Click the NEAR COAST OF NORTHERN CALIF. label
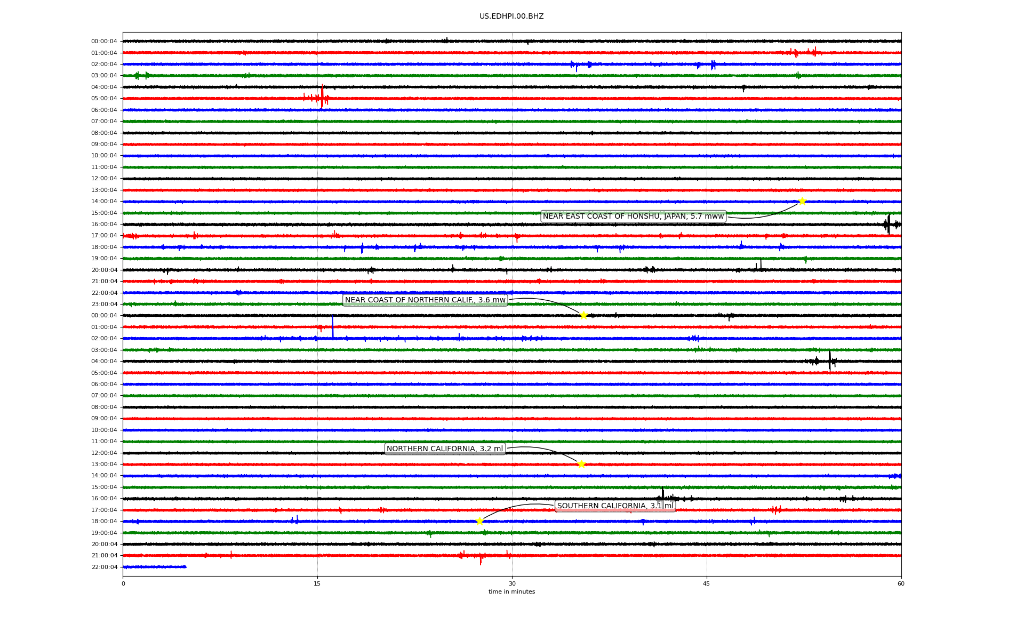The height and width of the screenshot is (640, 1024). (425, 300)
